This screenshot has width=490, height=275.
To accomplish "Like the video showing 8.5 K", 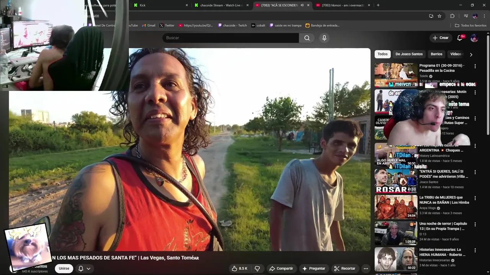I will [240, 269].
